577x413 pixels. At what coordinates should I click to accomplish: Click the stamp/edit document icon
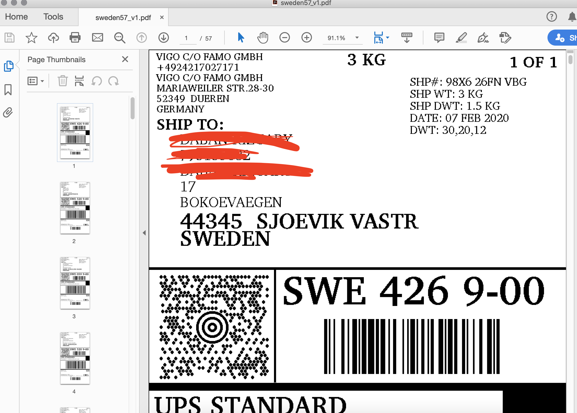tap(505, 38)
